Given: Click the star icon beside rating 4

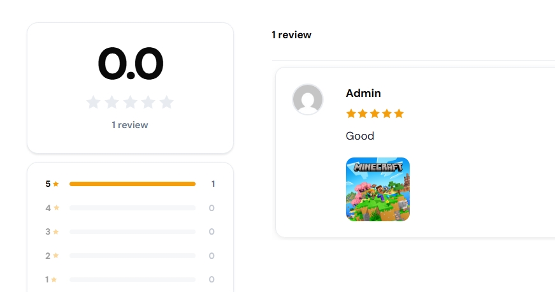Looking at the screenshot, I should click(x=56, y=208).
